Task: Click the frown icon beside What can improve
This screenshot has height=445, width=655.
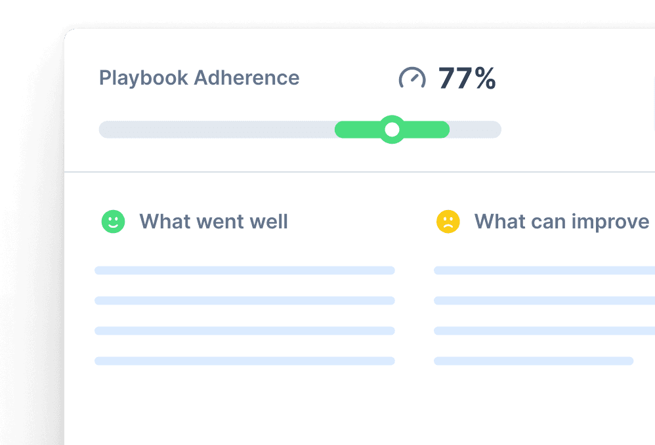Action: (448, 221)
